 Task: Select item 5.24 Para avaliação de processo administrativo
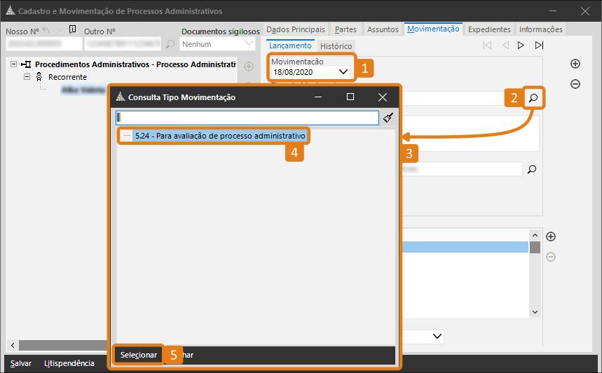(x=219, y=135)
